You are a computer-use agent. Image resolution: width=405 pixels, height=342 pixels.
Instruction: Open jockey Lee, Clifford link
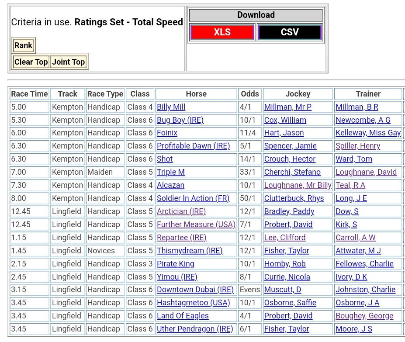[x=285, y=238]
